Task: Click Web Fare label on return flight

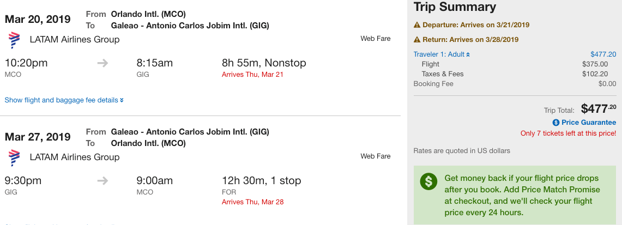Action: 375,156
